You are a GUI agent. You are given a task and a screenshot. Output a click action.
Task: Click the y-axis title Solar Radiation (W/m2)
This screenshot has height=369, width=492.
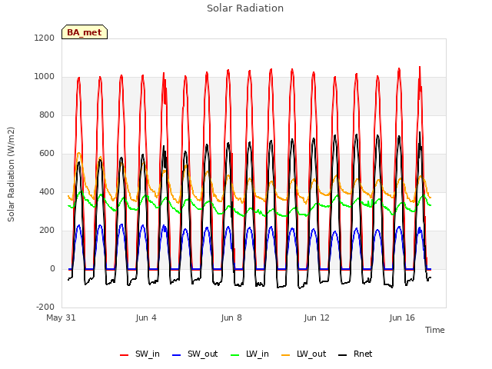click(11, 175)
